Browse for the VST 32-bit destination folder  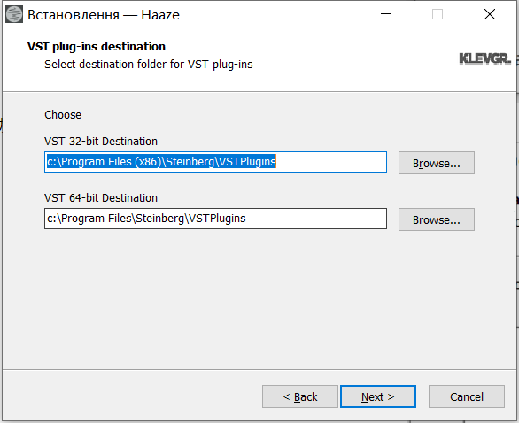click(x=437, y=163)
